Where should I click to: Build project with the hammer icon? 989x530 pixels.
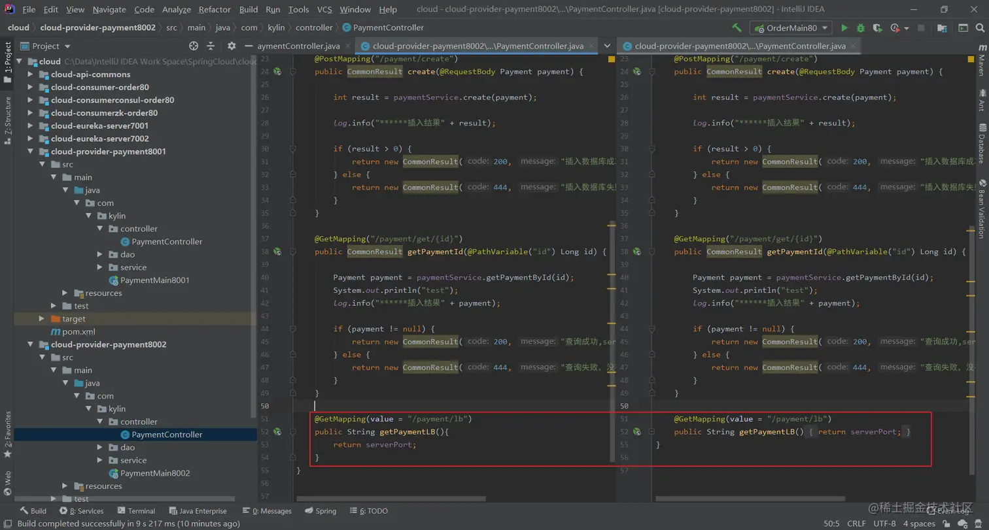tap(737, 28)
